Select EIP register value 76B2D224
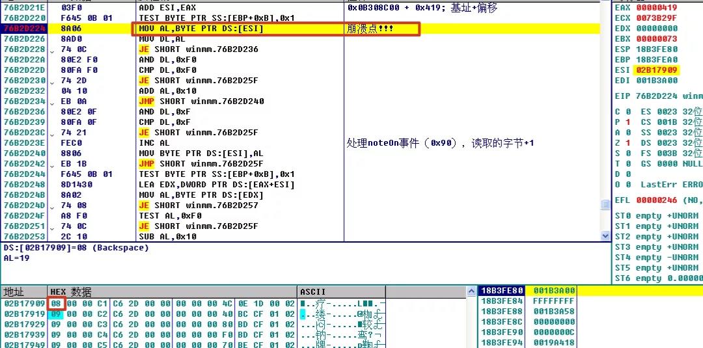 point(657,96)
